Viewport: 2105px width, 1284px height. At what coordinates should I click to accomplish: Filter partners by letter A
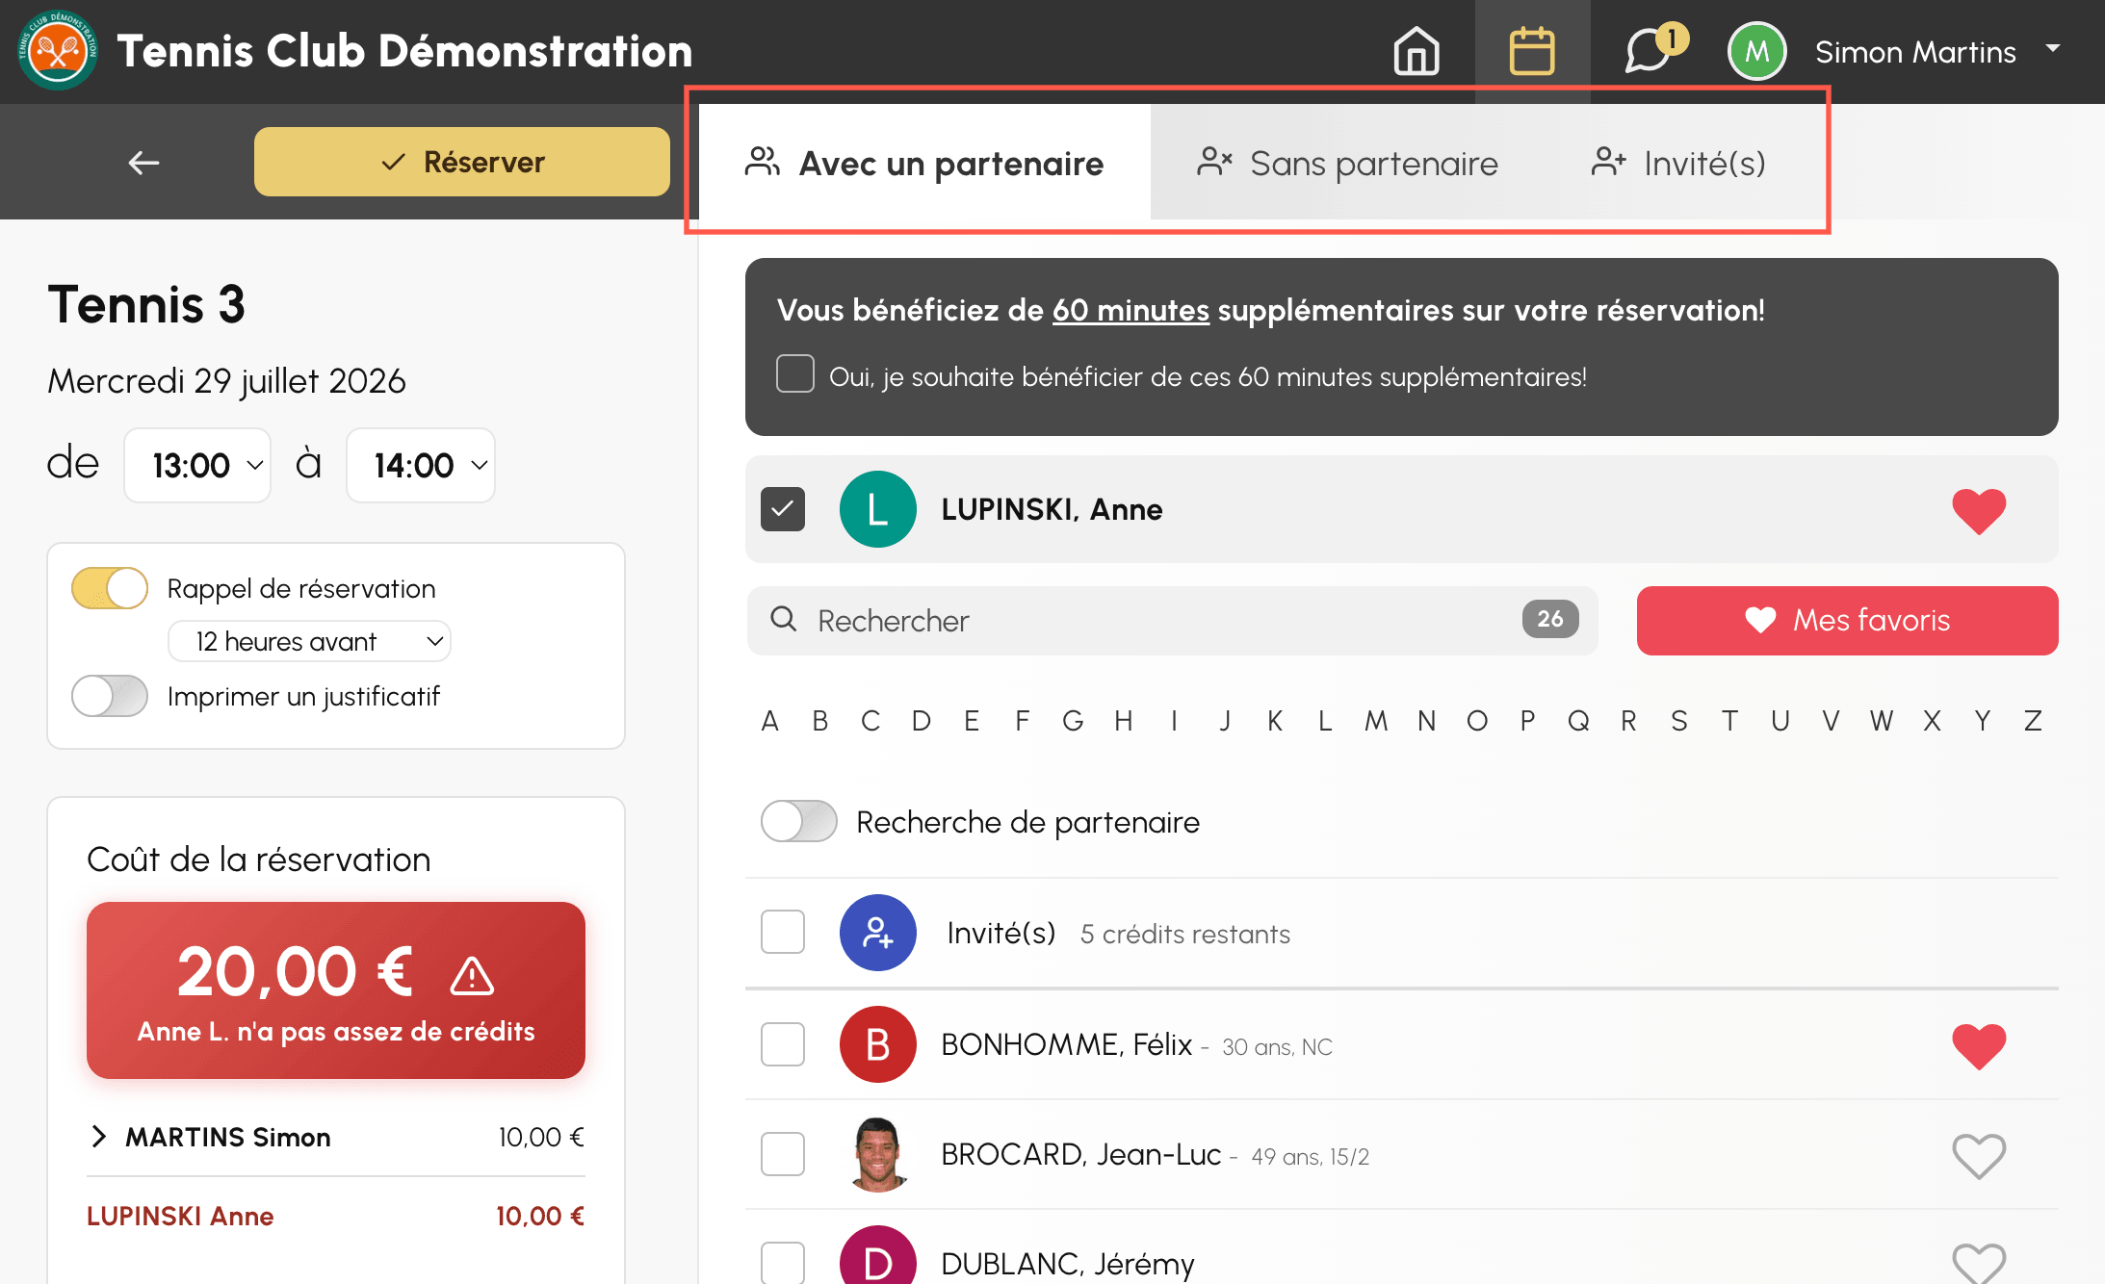point(769,721)
